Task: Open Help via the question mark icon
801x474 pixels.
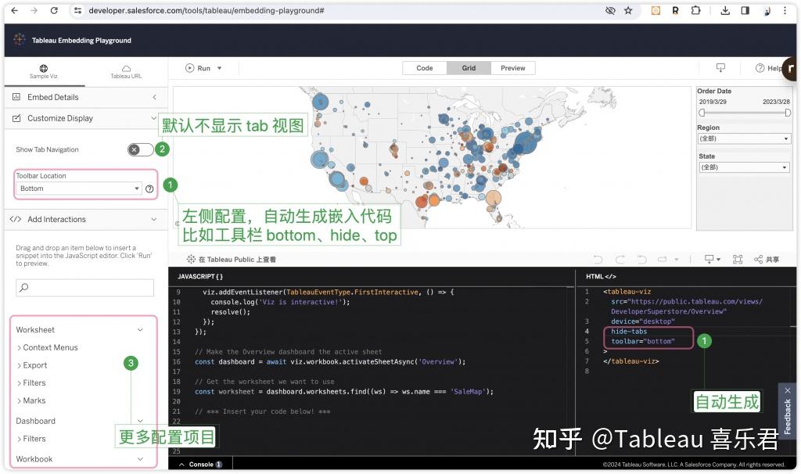Action: [761, 68]
